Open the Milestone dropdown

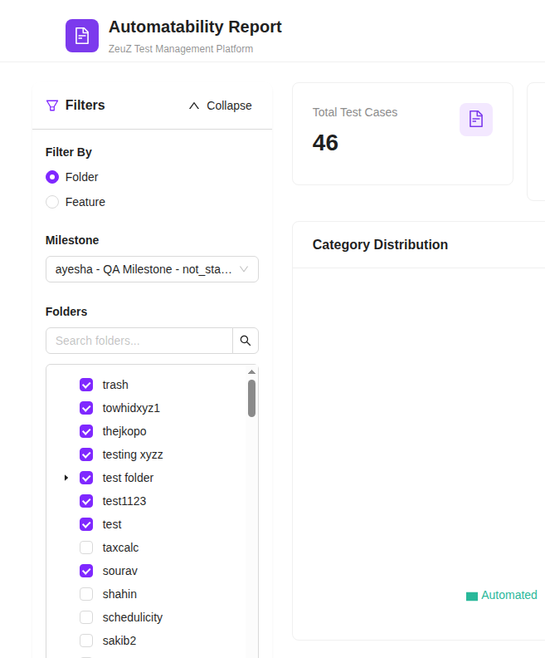(x=152, y=269)
